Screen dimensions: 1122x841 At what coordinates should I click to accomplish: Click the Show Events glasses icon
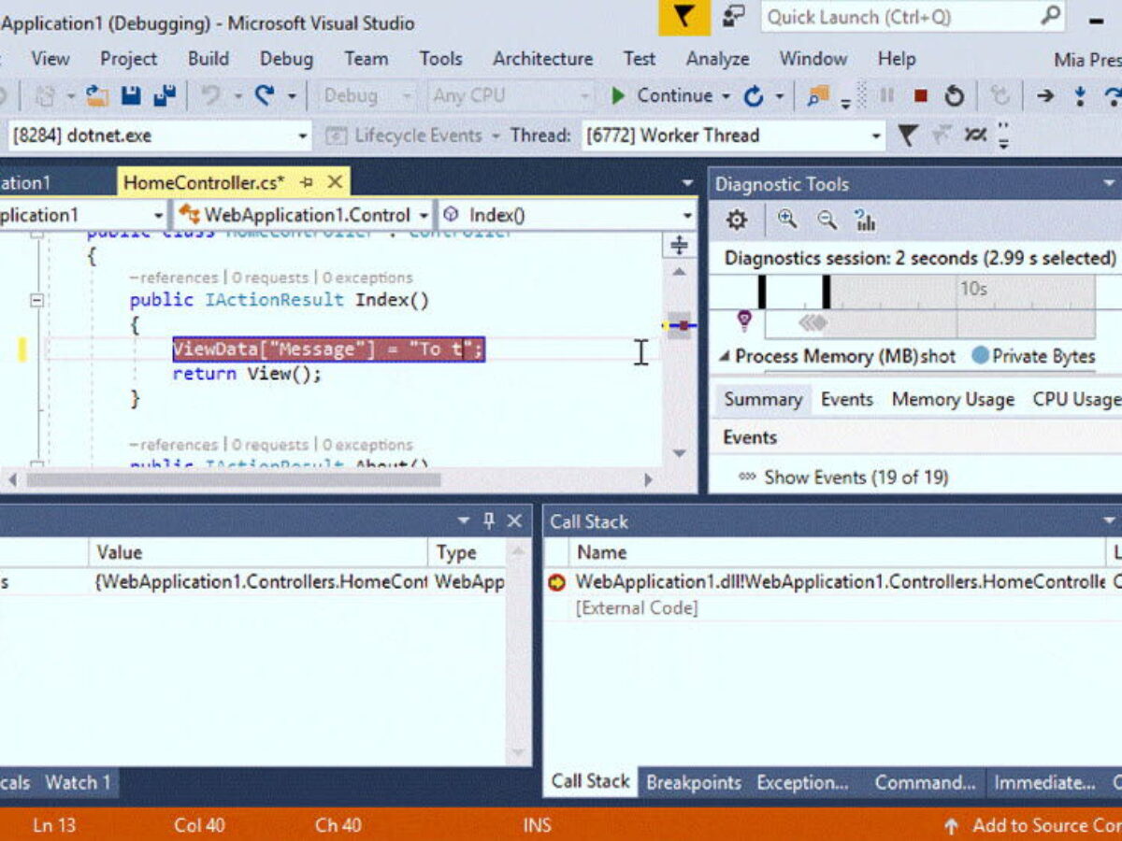(747, 477)
